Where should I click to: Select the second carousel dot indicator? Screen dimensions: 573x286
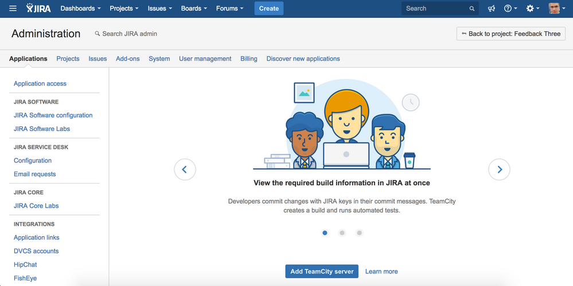342,233
